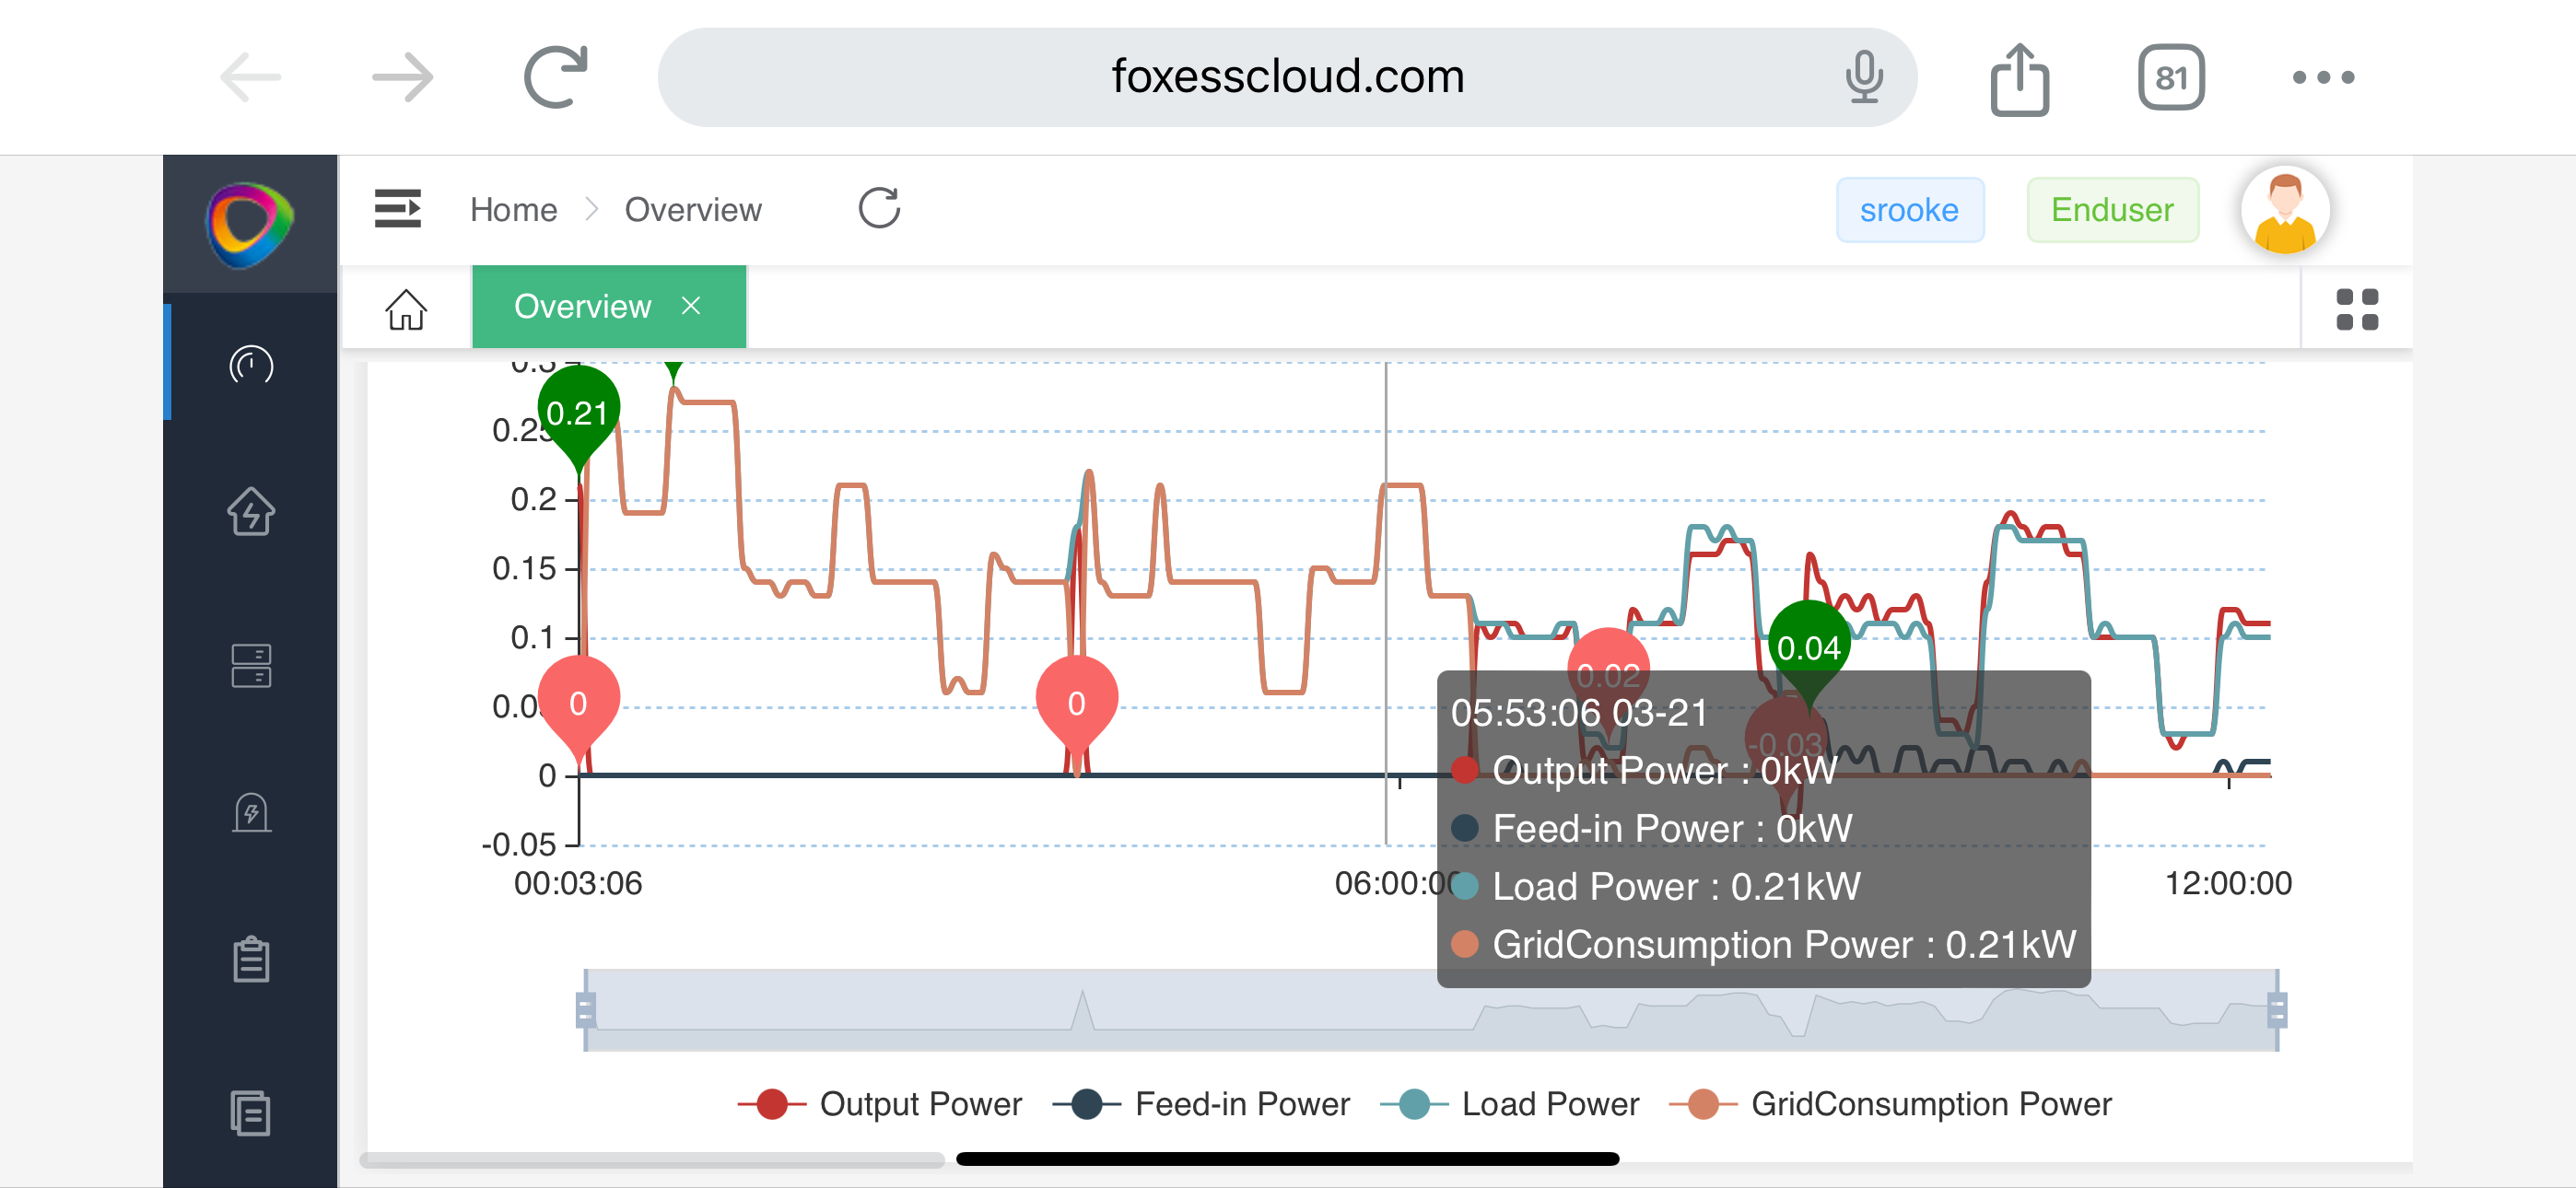The height and width of the screenshot is (1188, 2576).
Task: Open the four-squares tab grid menu
Action: pyautogui.click(x=2356, y=309)
